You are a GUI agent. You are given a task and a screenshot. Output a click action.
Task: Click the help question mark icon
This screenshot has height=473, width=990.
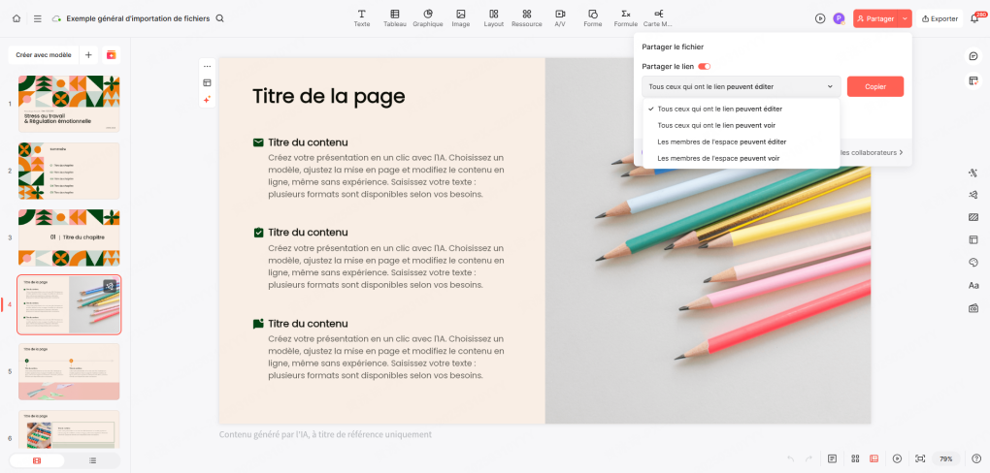[x=974, y=458]
